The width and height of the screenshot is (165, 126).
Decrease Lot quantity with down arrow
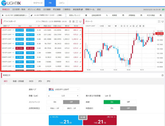click(x=78, y=96)
